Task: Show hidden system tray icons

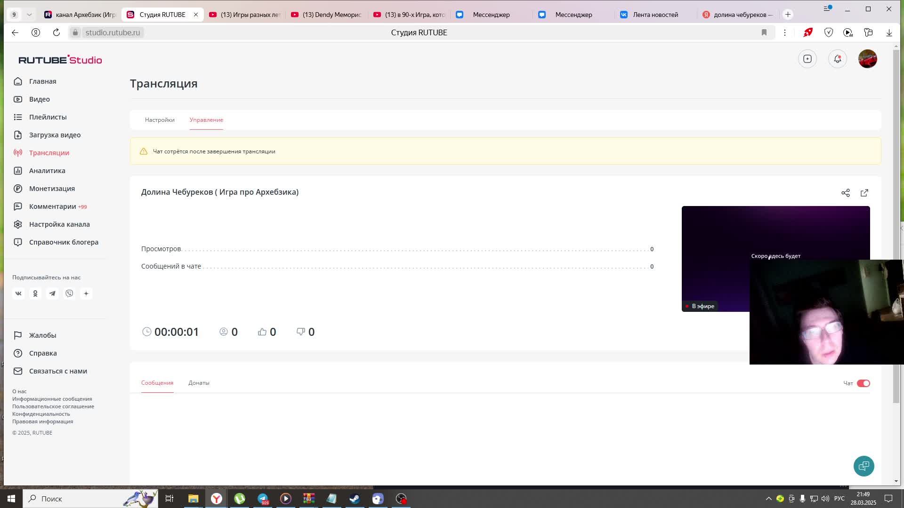Action: pos(768,499)
